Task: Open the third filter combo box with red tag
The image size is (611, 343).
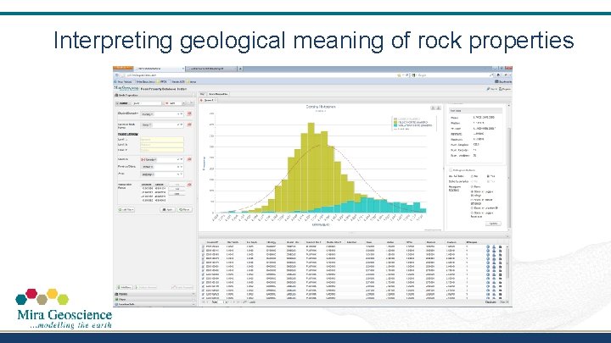Action: click(161, 160)
